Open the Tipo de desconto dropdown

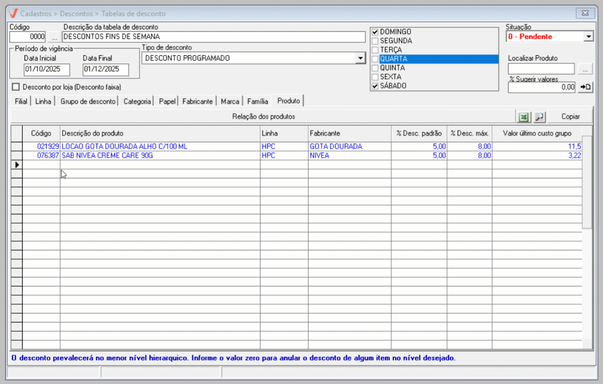point(360,58)
